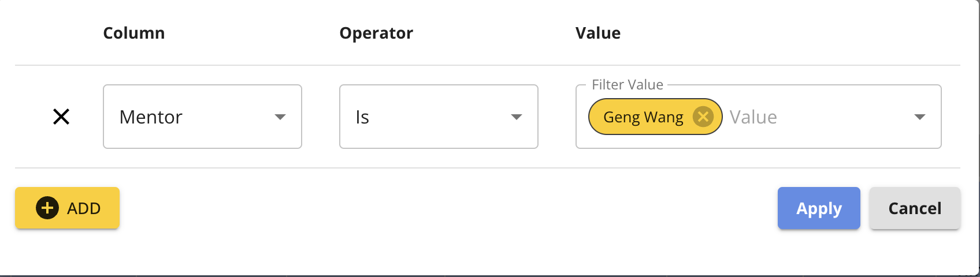The width and height of the screenshot is (980, 277).
Task: Click the Column header label
Action: tap(133, 33)
